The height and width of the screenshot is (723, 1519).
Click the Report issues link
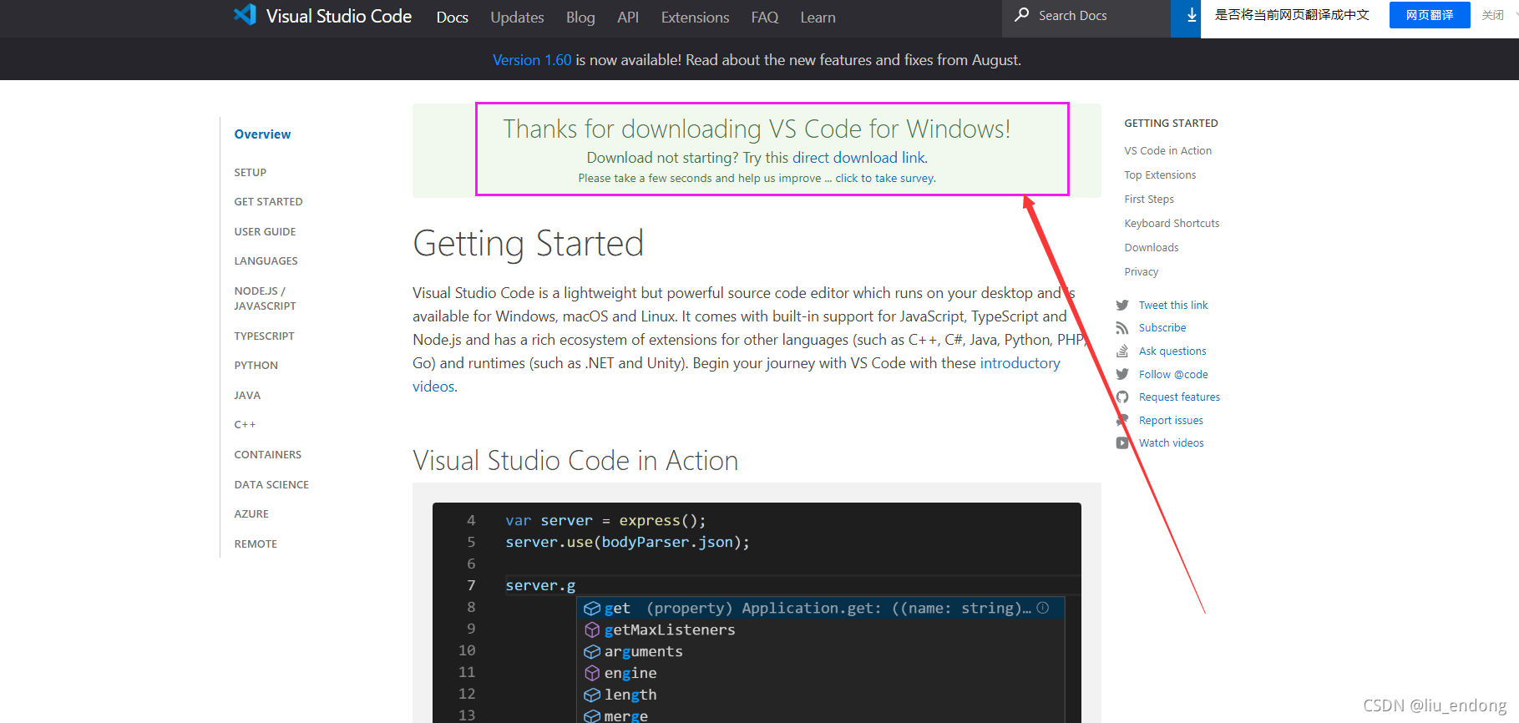[x=1171, y=421]
